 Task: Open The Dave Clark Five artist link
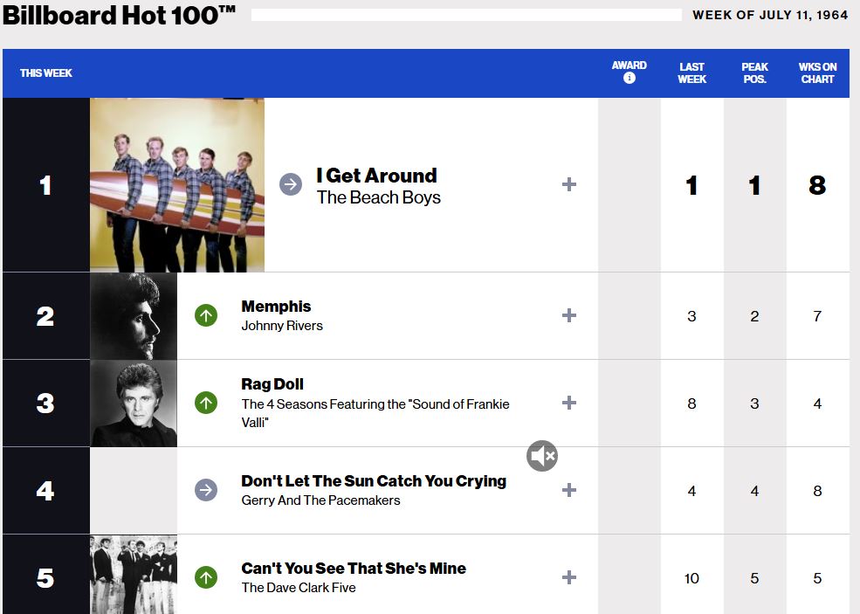(299, 588)
